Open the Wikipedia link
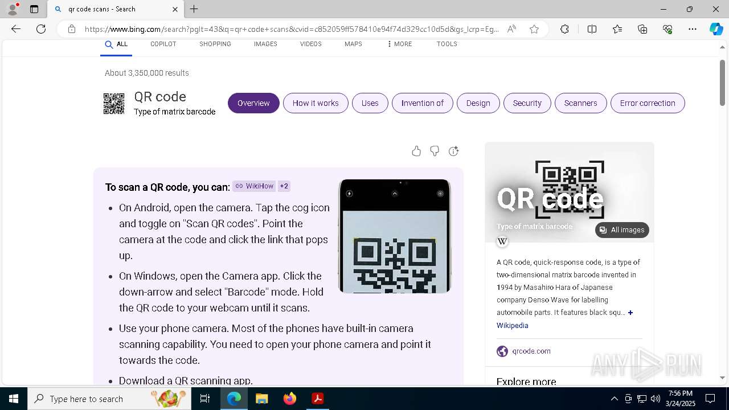 (512, 326)
